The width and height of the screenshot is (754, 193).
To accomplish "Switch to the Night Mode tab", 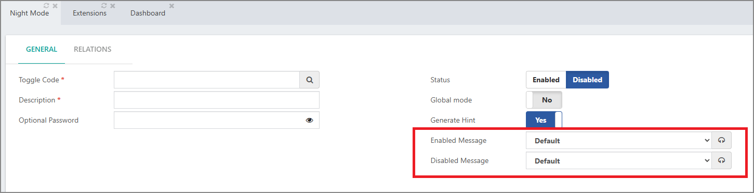I will (30, 13).
